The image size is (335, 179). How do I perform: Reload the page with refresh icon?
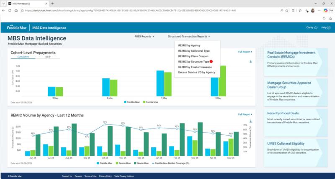[10, 10]
